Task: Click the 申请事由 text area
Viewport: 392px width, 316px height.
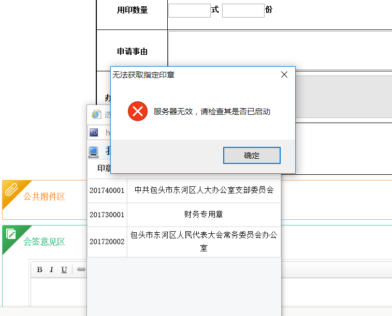Action: pyautogui.click(x=280, y=50)
